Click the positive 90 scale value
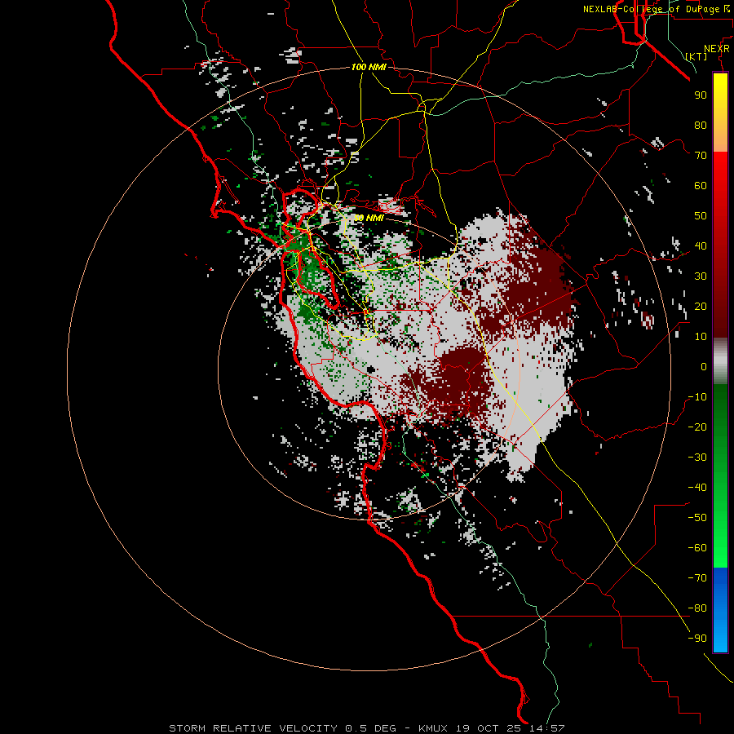Image resolution: width=734 pixels, height=734 pixels. tap(701, 95)
